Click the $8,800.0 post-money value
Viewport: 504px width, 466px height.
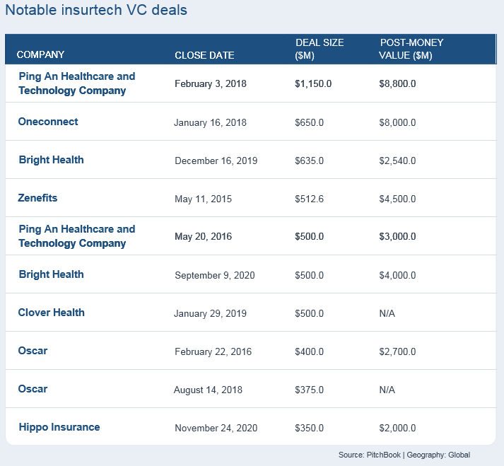coord(397,83)
